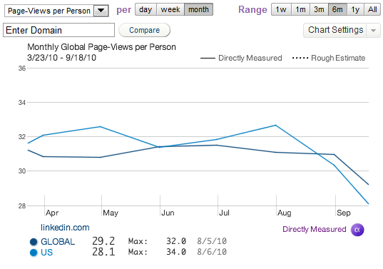The width and height of the screenshot is (383, 269).
Task: Click the US line peak in August
Action: click(275, 126)
